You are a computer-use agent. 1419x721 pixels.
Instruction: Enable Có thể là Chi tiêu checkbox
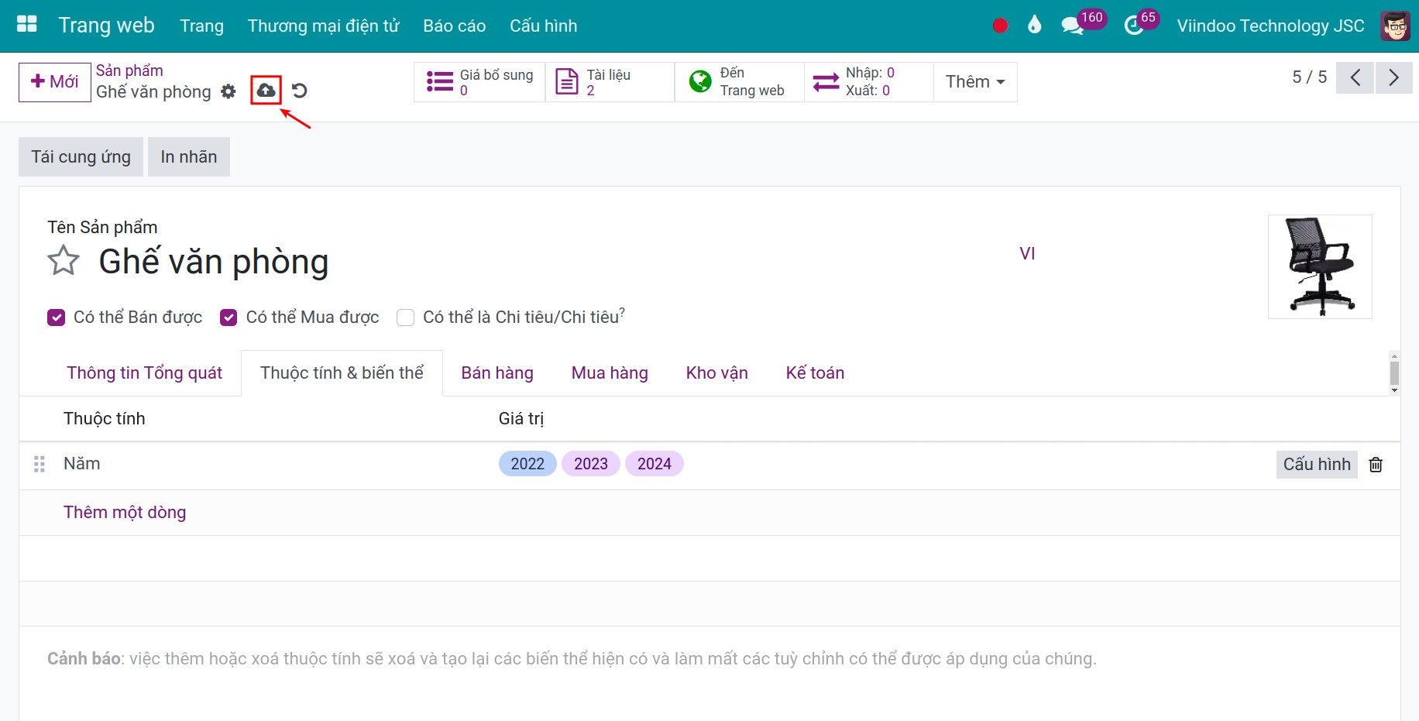(405, 318)
